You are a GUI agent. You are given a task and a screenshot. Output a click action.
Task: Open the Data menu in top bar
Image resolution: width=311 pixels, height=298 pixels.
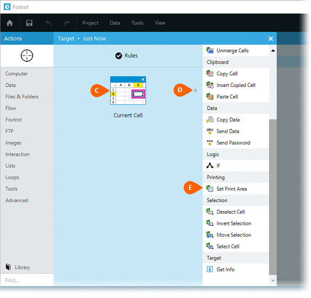coord(115,23)
